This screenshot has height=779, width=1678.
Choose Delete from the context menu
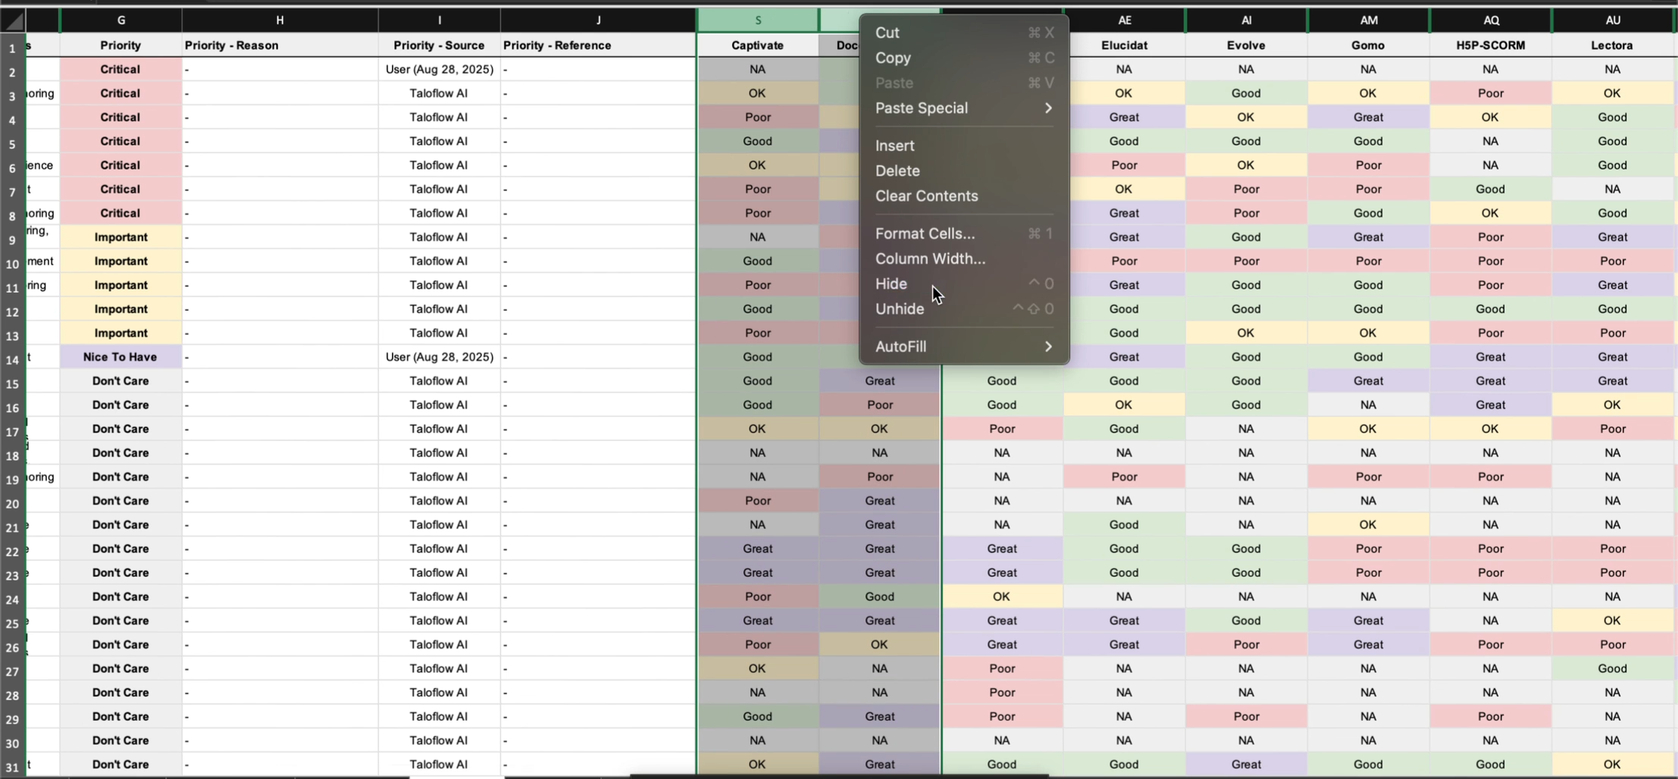point(897,171)
